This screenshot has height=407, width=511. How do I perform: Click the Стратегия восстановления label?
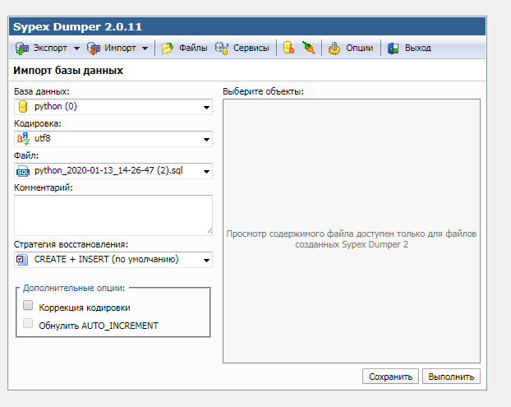coord(71,244)
